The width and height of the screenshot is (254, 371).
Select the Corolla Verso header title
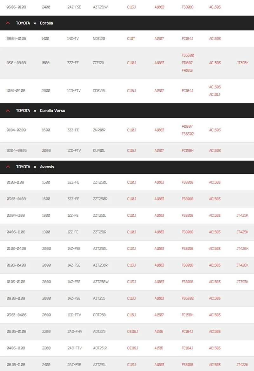click(x=52, y=110)
